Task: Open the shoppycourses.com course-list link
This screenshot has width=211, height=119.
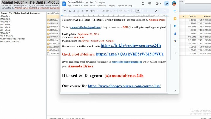Action: 124,86
